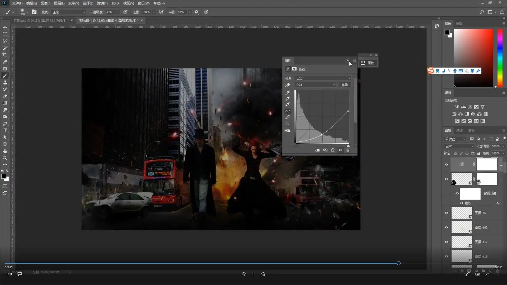The height and width of the screenshot is (285, 507).
Task: Open the curves preset 自定 dropdown
Action: [x=323, y=78]
